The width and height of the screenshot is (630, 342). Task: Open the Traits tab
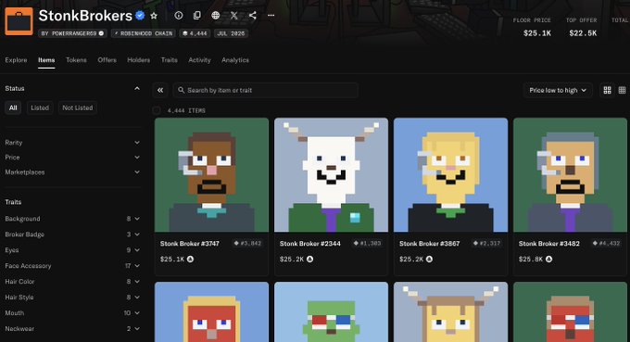pos(170,60)
